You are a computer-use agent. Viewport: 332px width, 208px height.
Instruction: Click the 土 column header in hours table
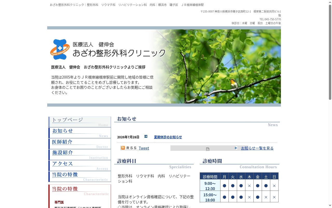(x=266, y=177)
